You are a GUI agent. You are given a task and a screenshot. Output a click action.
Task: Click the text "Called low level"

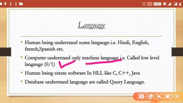[143, 58]
